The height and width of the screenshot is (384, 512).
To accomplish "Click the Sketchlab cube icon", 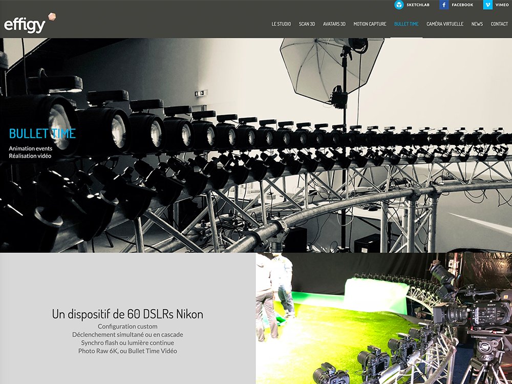I will [x=399, y=5].
